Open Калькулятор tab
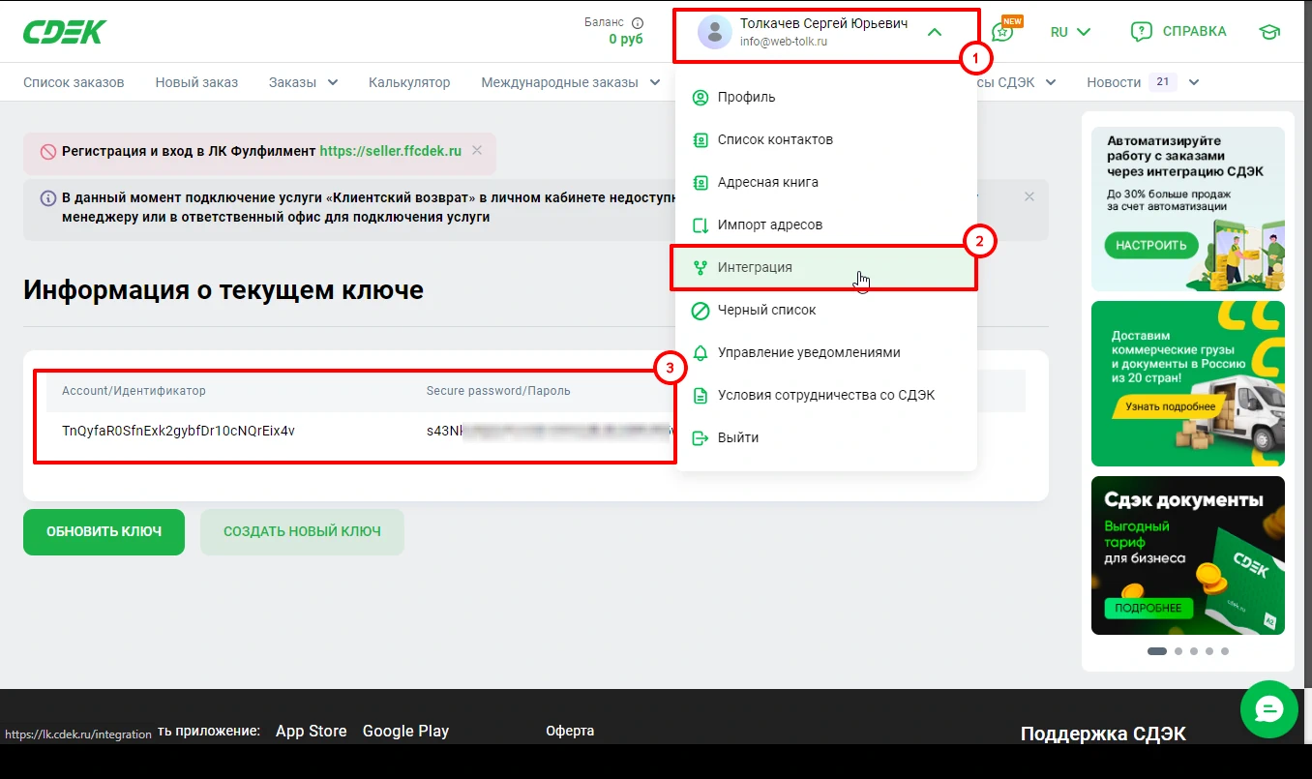Image resolution: width=1312 pixels, height=779 pixels. tap(409, 82)
